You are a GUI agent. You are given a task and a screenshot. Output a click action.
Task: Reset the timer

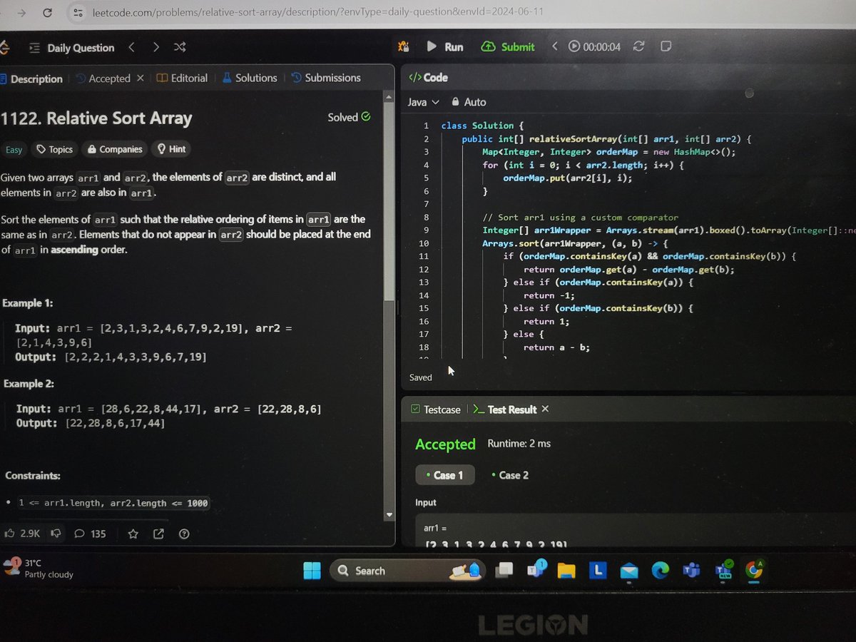[x=639, y=46]
